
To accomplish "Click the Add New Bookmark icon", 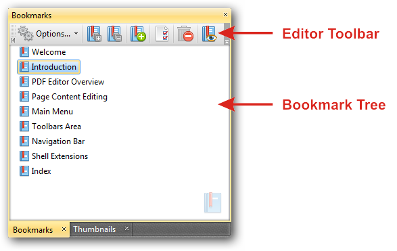I will tap(138, 34).
